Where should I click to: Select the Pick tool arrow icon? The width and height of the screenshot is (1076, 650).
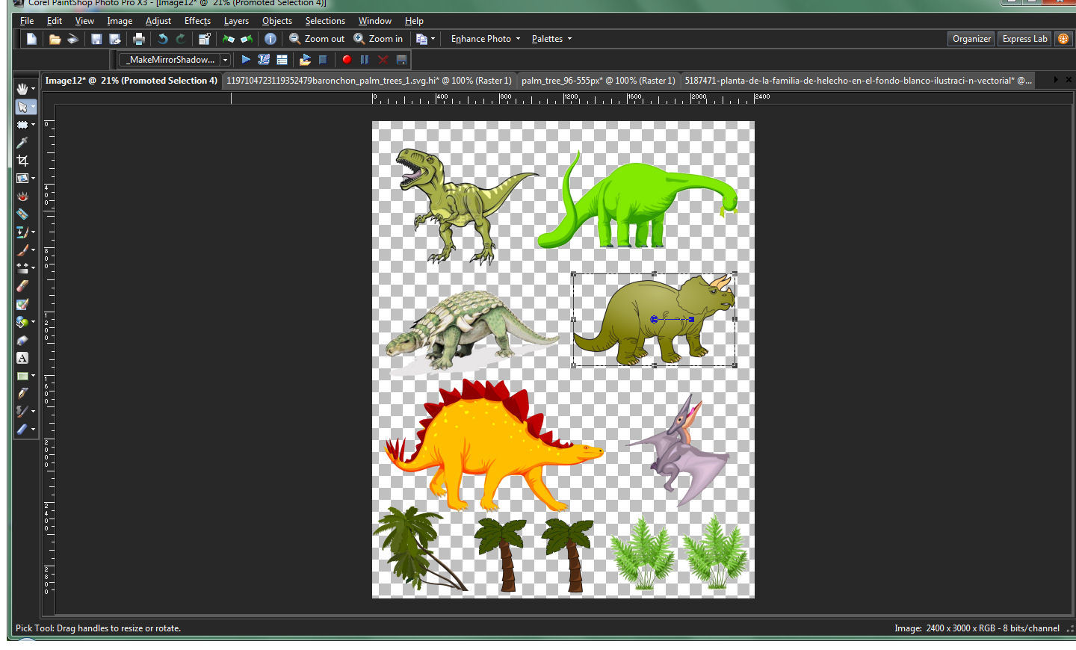(22, 107)
